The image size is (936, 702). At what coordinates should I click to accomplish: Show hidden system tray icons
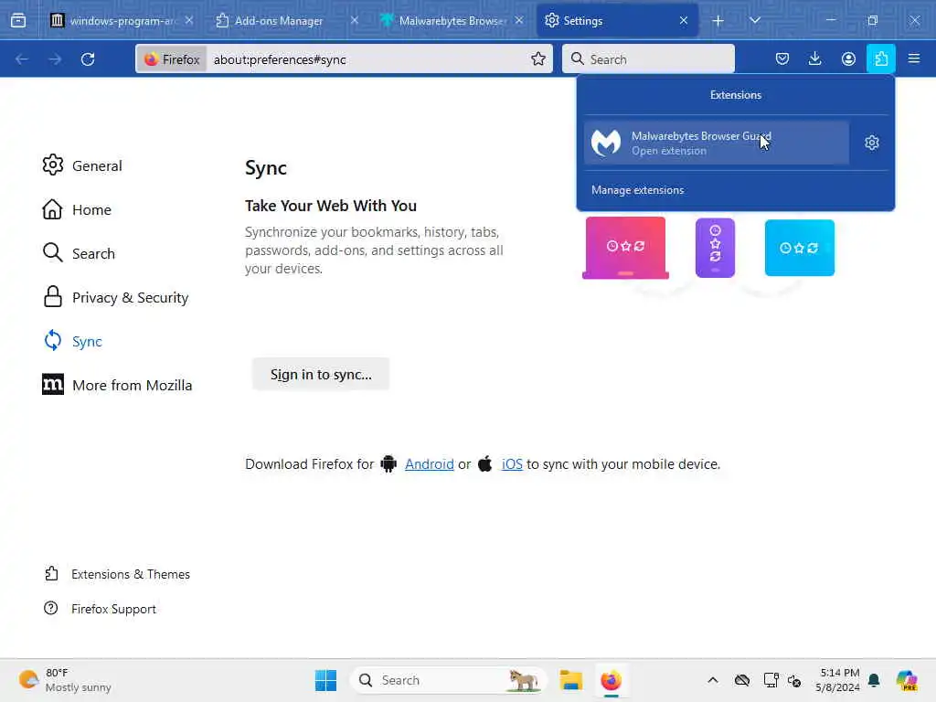[x=713, y=680]
